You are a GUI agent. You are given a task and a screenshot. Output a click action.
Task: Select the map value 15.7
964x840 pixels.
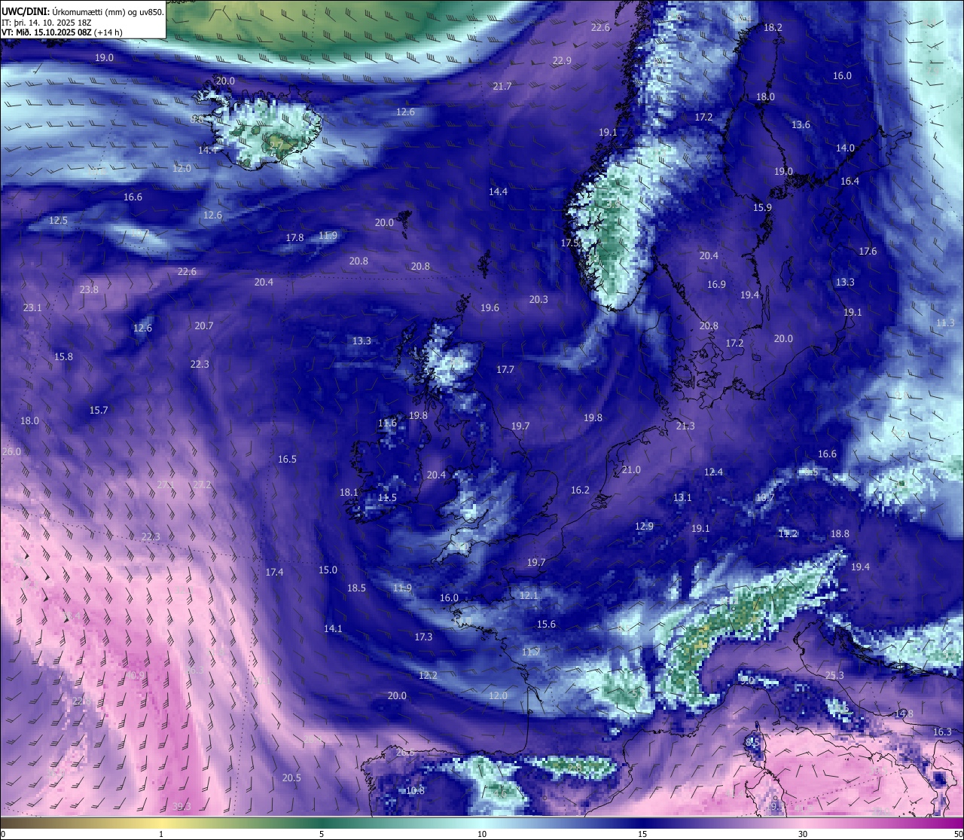coord(99,410)
